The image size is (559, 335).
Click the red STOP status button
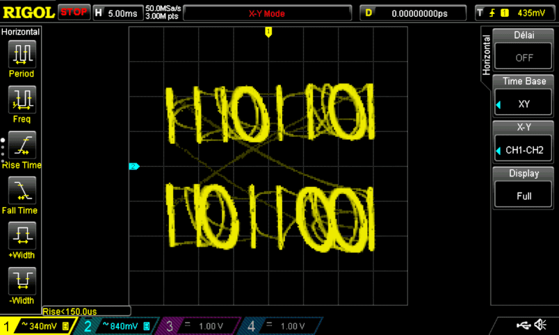click(74, 13)
